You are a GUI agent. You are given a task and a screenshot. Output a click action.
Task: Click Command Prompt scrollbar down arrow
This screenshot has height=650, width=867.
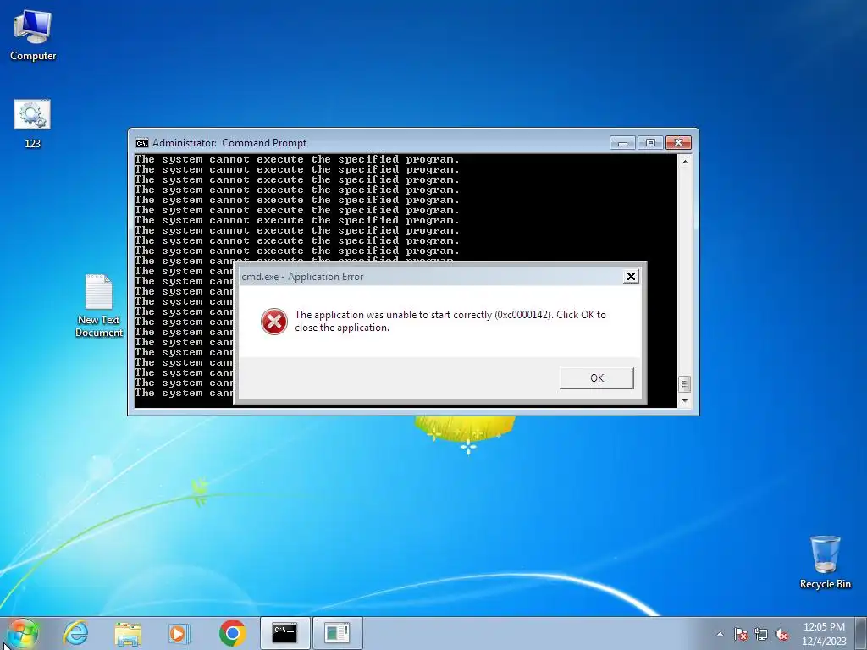[x=684, y=401]
